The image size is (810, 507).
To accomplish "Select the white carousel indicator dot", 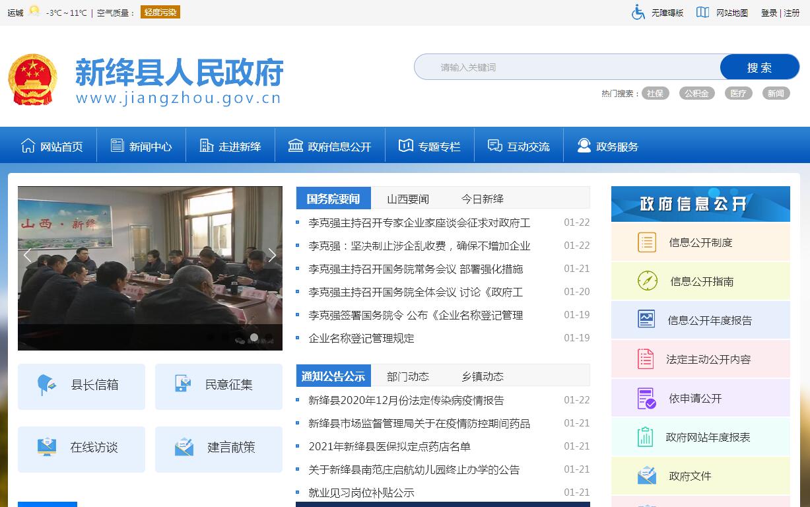I will [254, 337].
